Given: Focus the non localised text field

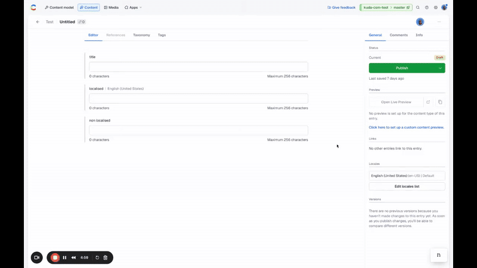Looking at the screenshot, I should 199,130.
